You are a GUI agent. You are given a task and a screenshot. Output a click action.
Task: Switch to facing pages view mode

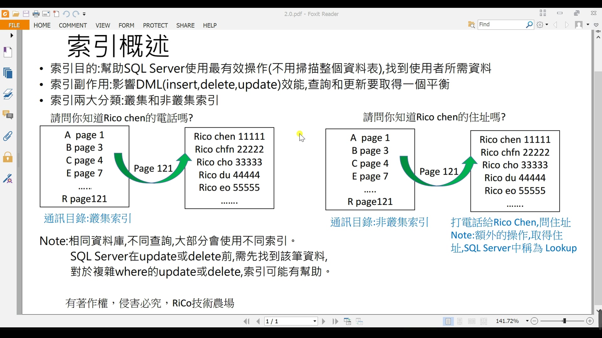click(x=472, y=321)
